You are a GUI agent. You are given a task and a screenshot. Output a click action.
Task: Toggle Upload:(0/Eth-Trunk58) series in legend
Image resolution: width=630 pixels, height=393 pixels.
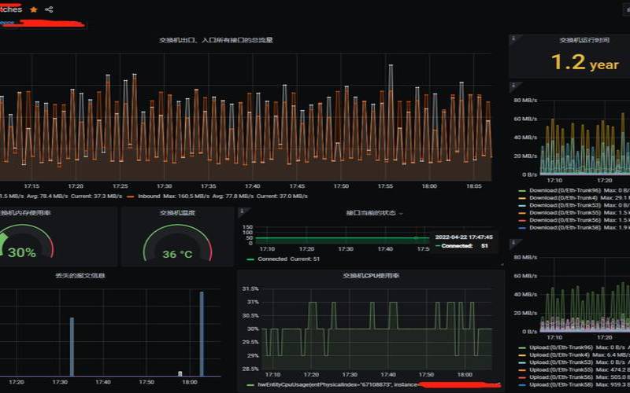[x=561, y=384]
